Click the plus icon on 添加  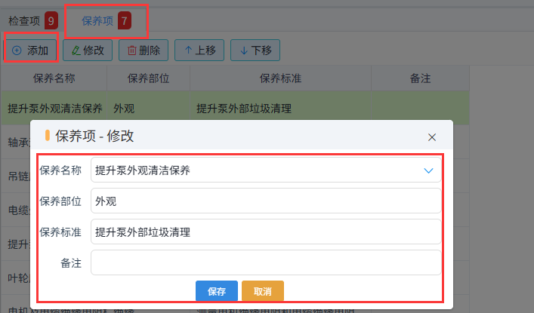pyautogui.click(x=17, y=51)
